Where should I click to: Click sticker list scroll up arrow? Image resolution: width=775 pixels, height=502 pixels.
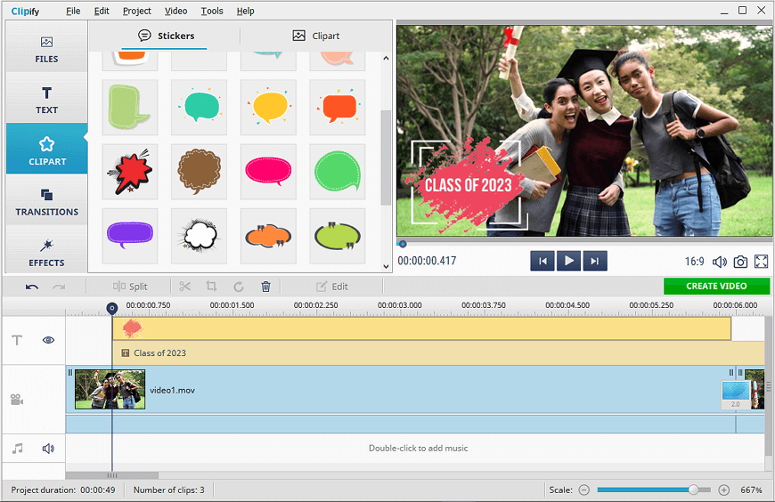point(386,59)
